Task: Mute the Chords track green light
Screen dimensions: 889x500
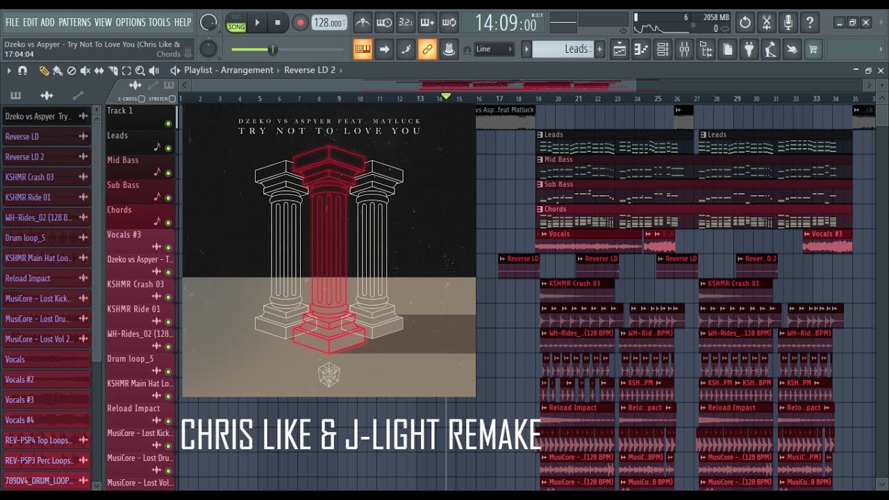Action: click(168, 223)
